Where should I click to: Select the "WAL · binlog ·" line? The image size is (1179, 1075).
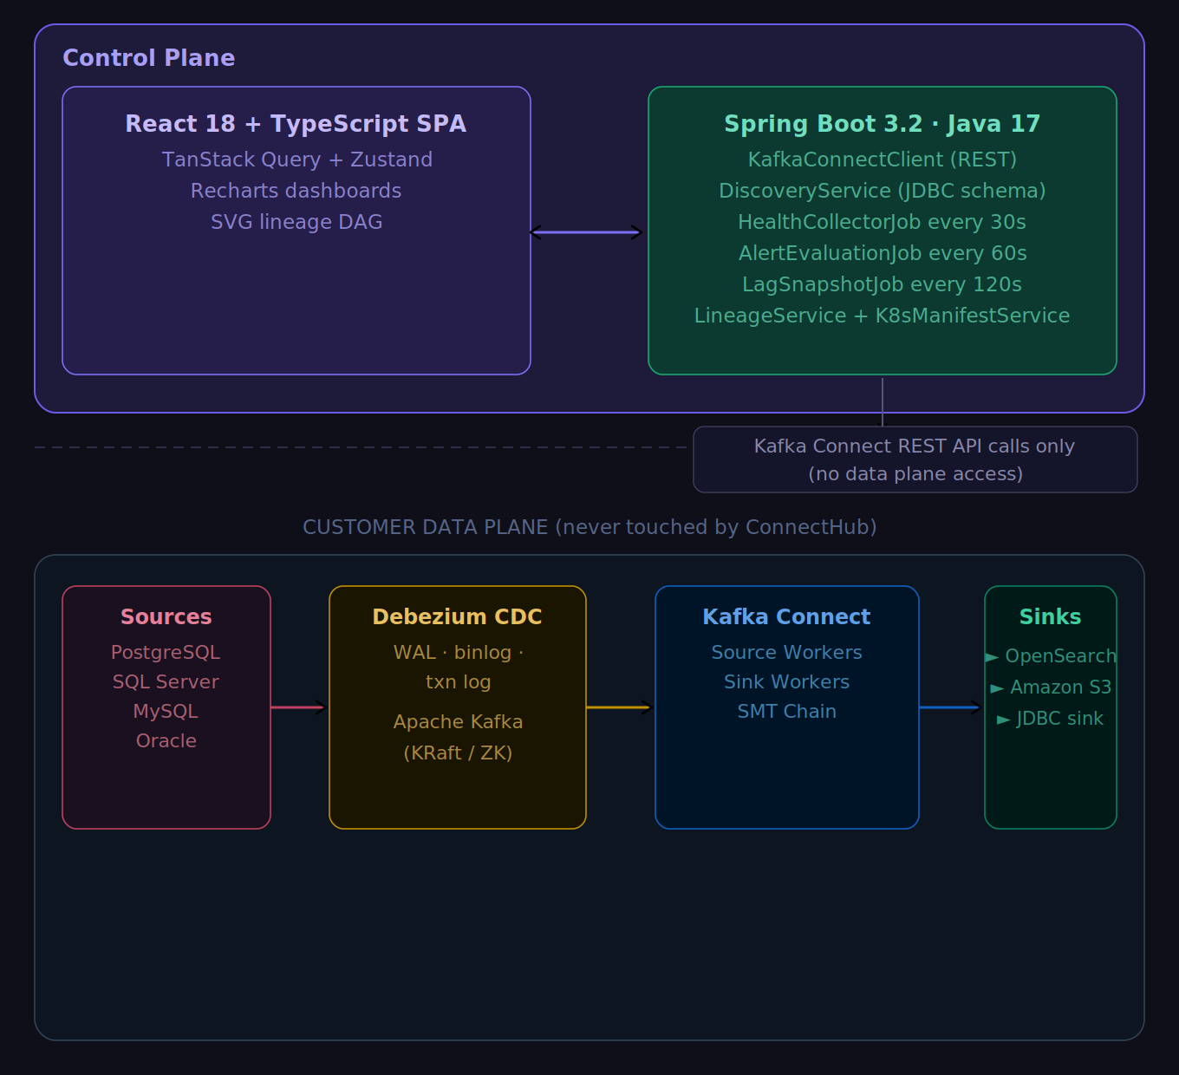[459, 653]
